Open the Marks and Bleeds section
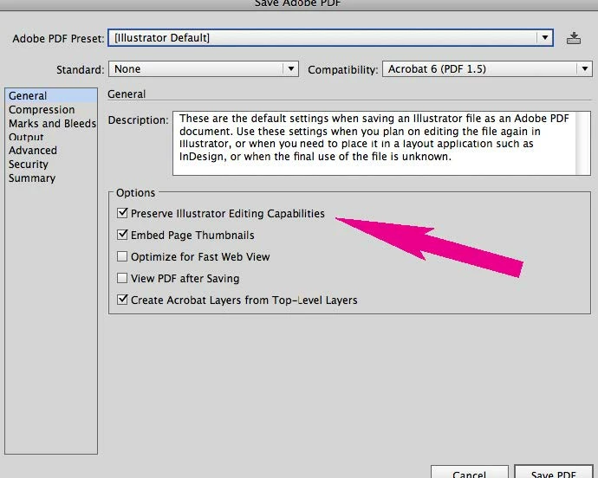Image resolution: width=598 pixels, height=478 pixels. (51, 124)
